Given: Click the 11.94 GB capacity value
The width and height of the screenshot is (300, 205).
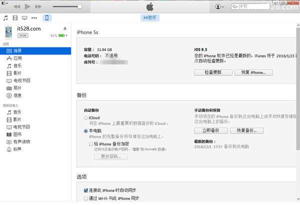Looking at the screenshot, I should (104, 50).
